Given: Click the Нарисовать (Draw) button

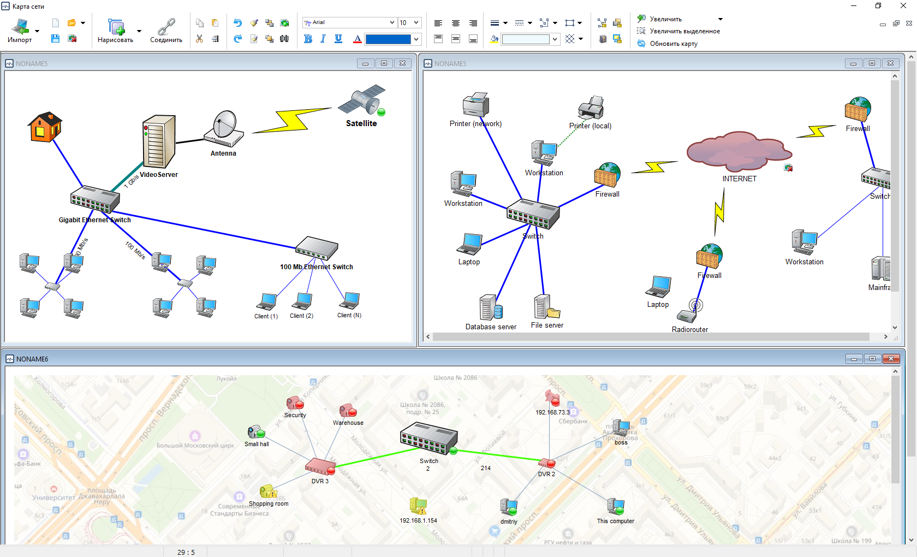Looking at the screenshot, I should pos(116,30).
